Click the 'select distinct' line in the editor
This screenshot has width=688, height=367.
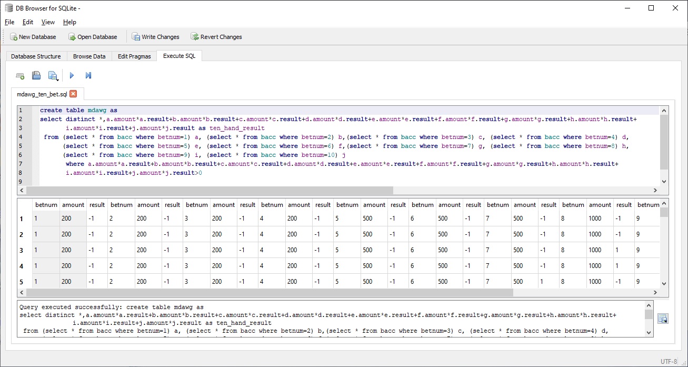pos(338,120)
